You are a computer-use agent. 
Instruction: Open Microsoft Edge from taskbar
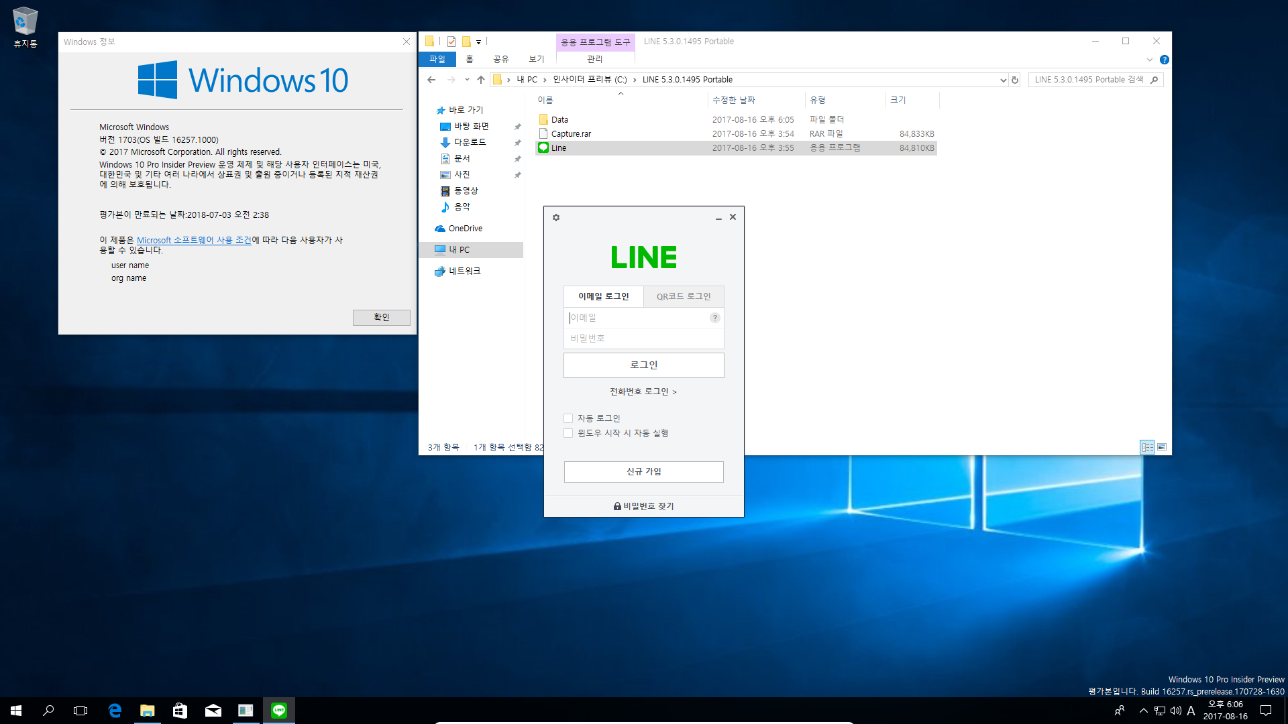115,711
